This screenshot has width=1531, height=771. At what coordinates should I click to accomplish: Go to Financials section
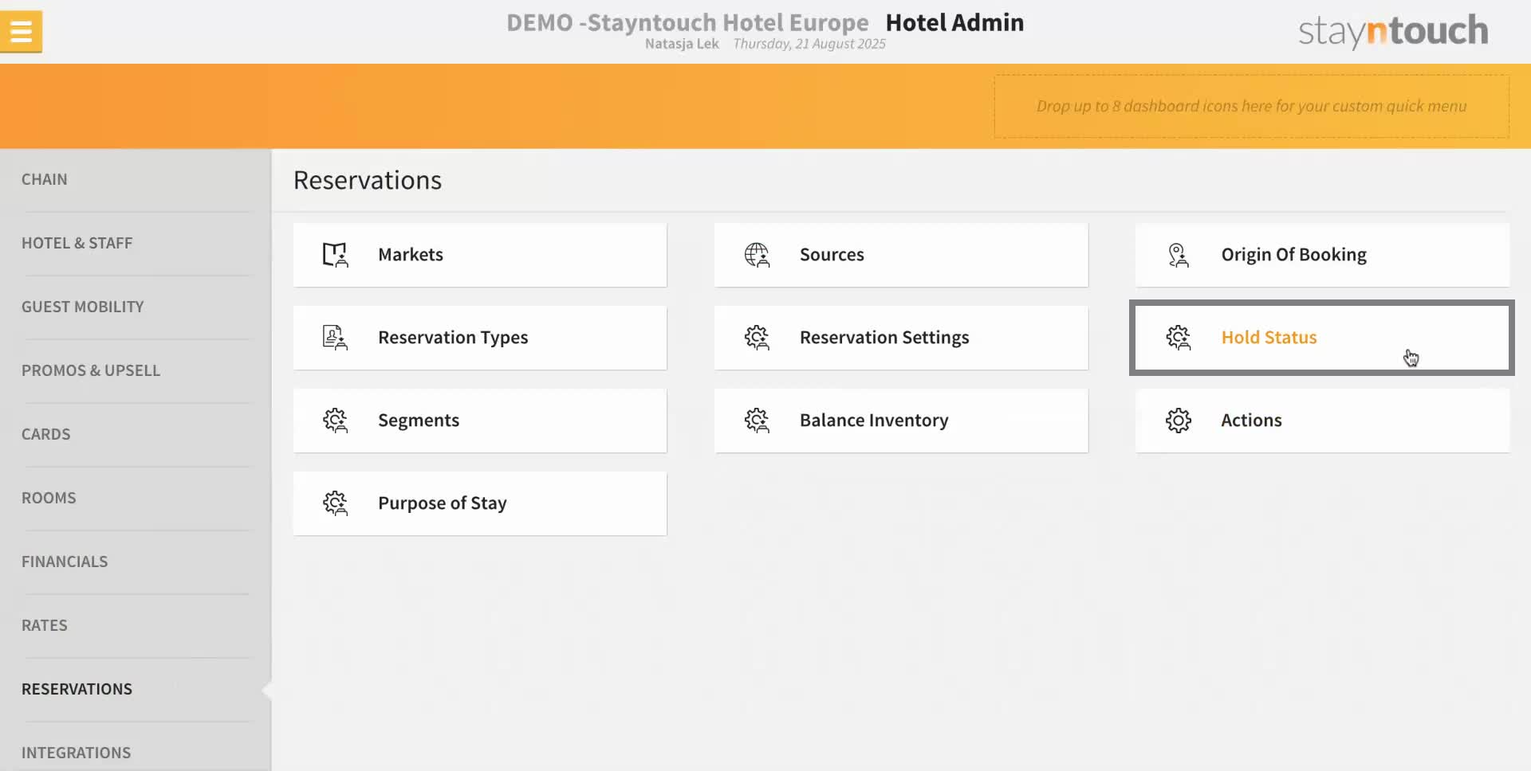(x=136, y=562)
